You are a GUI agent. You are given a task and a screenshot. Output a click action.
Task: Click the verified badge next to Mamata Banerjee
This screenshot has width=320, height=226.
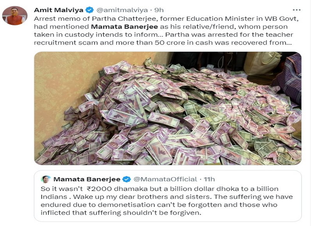(127, 179)
